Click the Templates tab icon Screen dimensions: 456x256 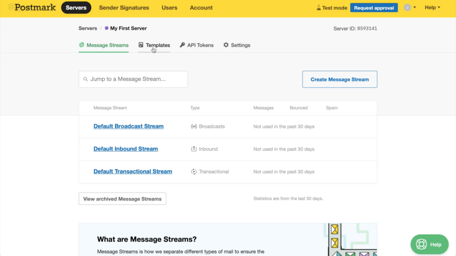click(141, 45)
